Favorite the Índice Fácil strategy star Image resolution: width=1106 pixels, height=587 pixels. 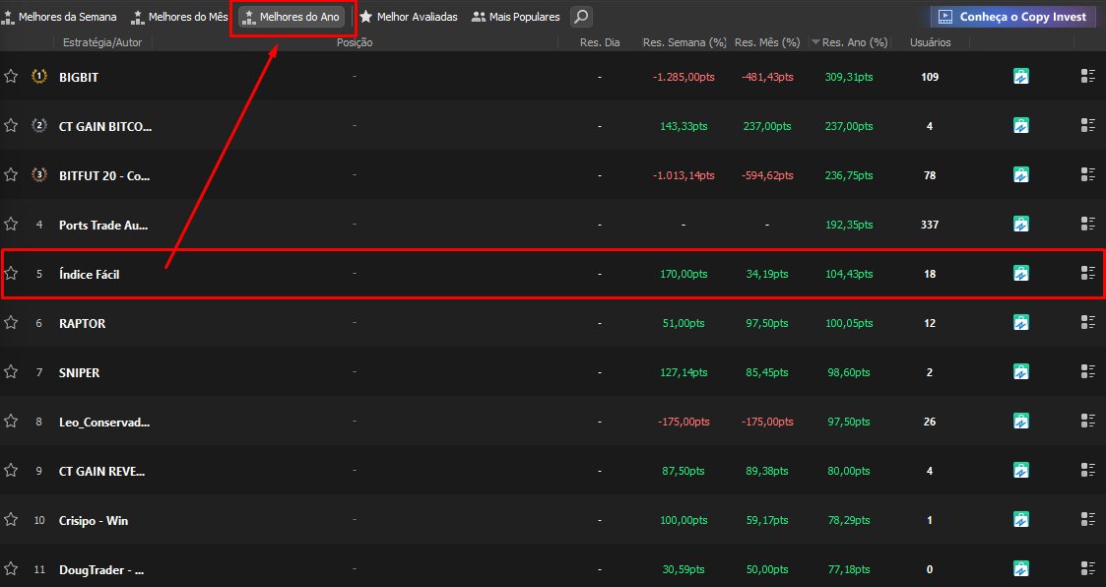point(11,273)
